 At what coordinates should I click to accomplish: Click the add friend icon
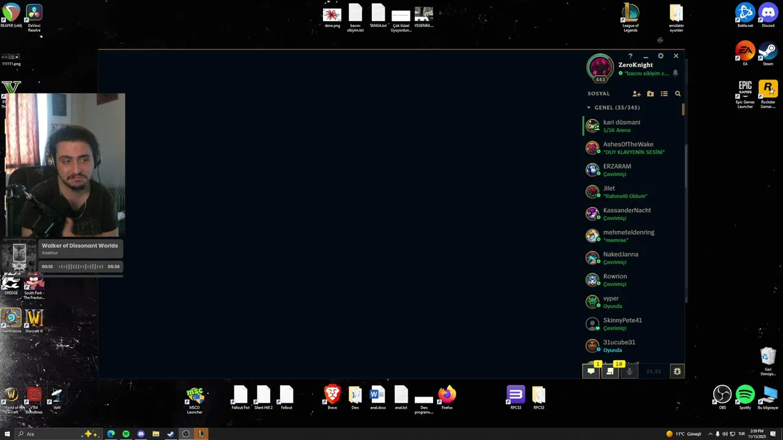point(636,94)
